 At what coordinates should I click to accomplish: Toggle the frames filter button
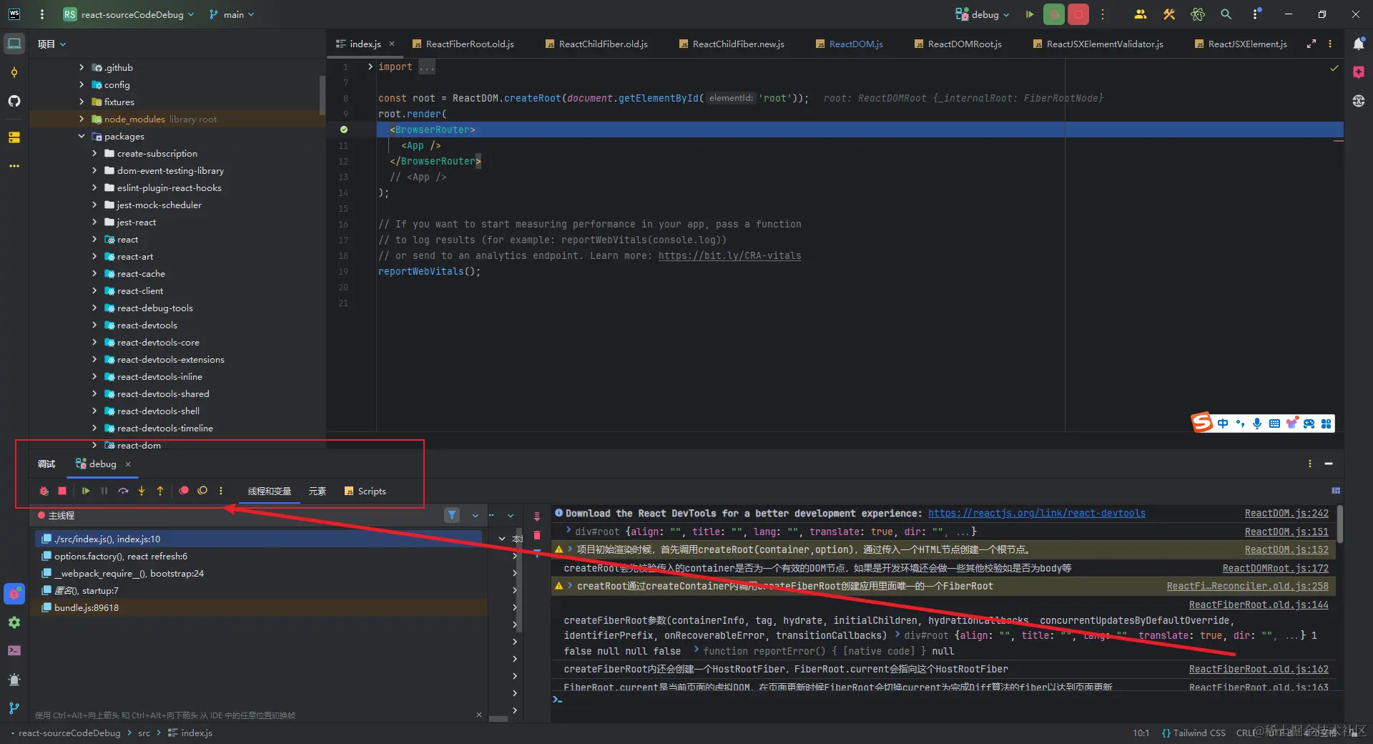click(x=452, y=515)
